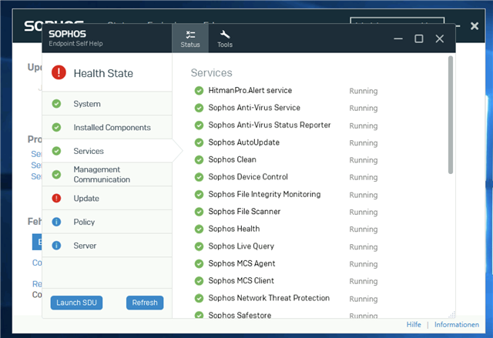Click the blue info icon beside Policy
Image resolution: width=493 pixels, height=338 pixels.
56,222
